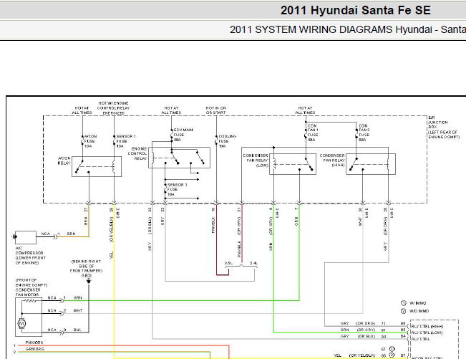Click SENSOR 1 FUSE label beside A/CON fuse
This screenshot has width=466, height=359.
pyautogui.click(x=126, y=141)
